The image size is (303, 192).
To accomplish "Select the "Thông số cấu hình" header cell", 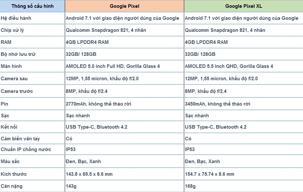I will click(x=32, y=6).
